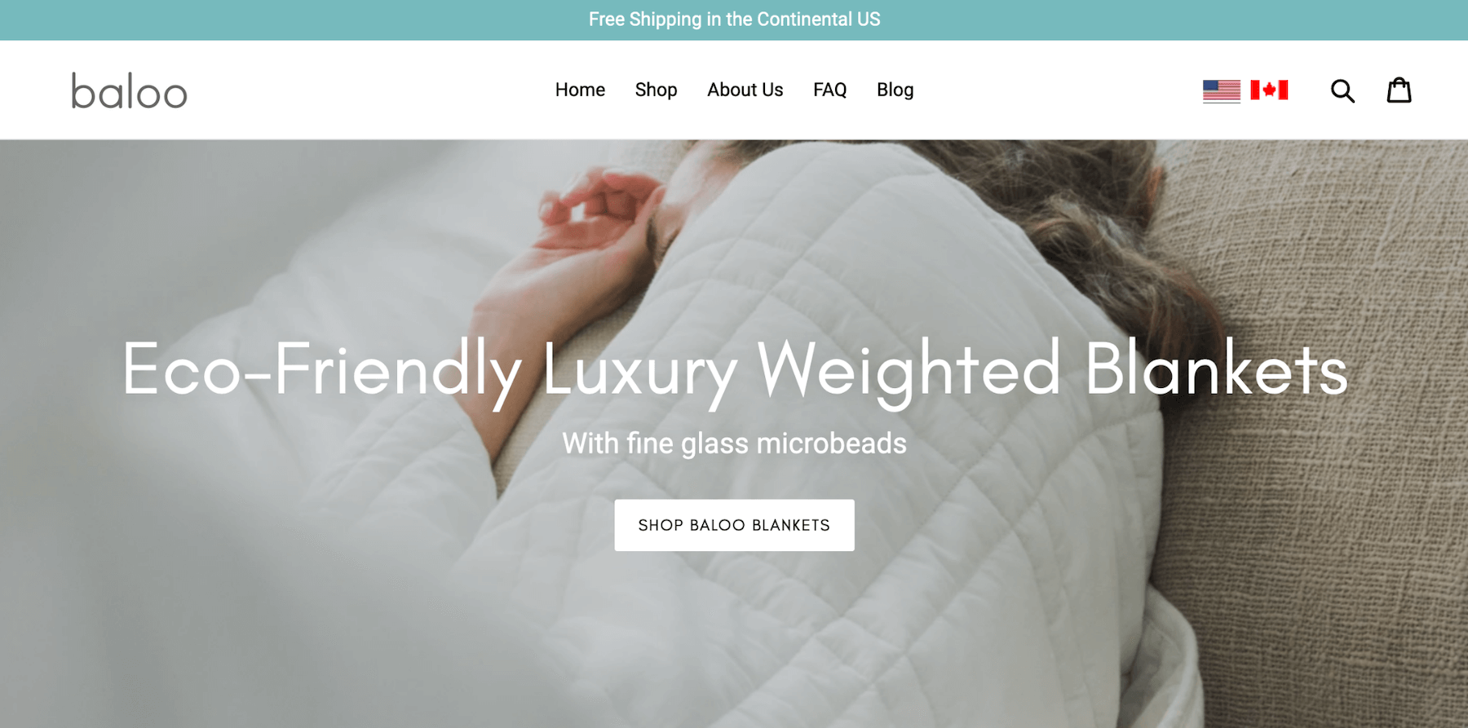The height and width of the screenshot is (728, 1468).
Task: Open the shopping bag cart icon
Action: tap(1399, 90)
